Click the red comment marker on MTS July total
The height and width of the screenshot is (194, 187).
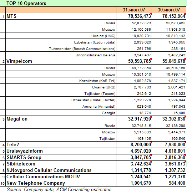point(151,14)
